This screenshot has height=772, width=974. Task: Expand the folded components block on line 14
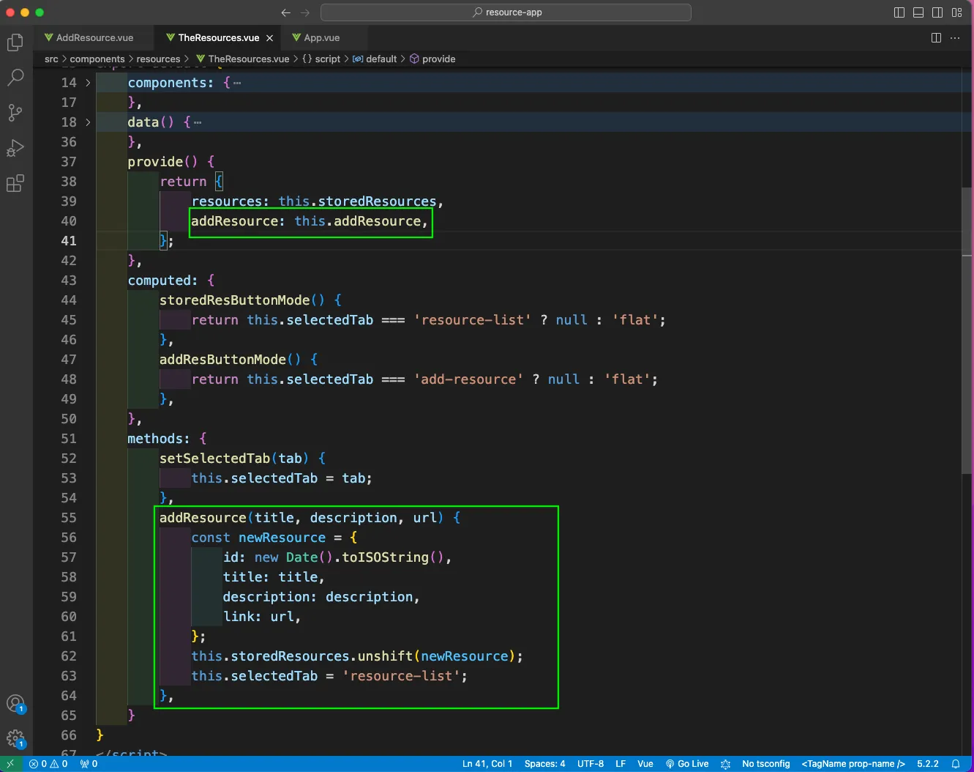[x=88, y=83]
